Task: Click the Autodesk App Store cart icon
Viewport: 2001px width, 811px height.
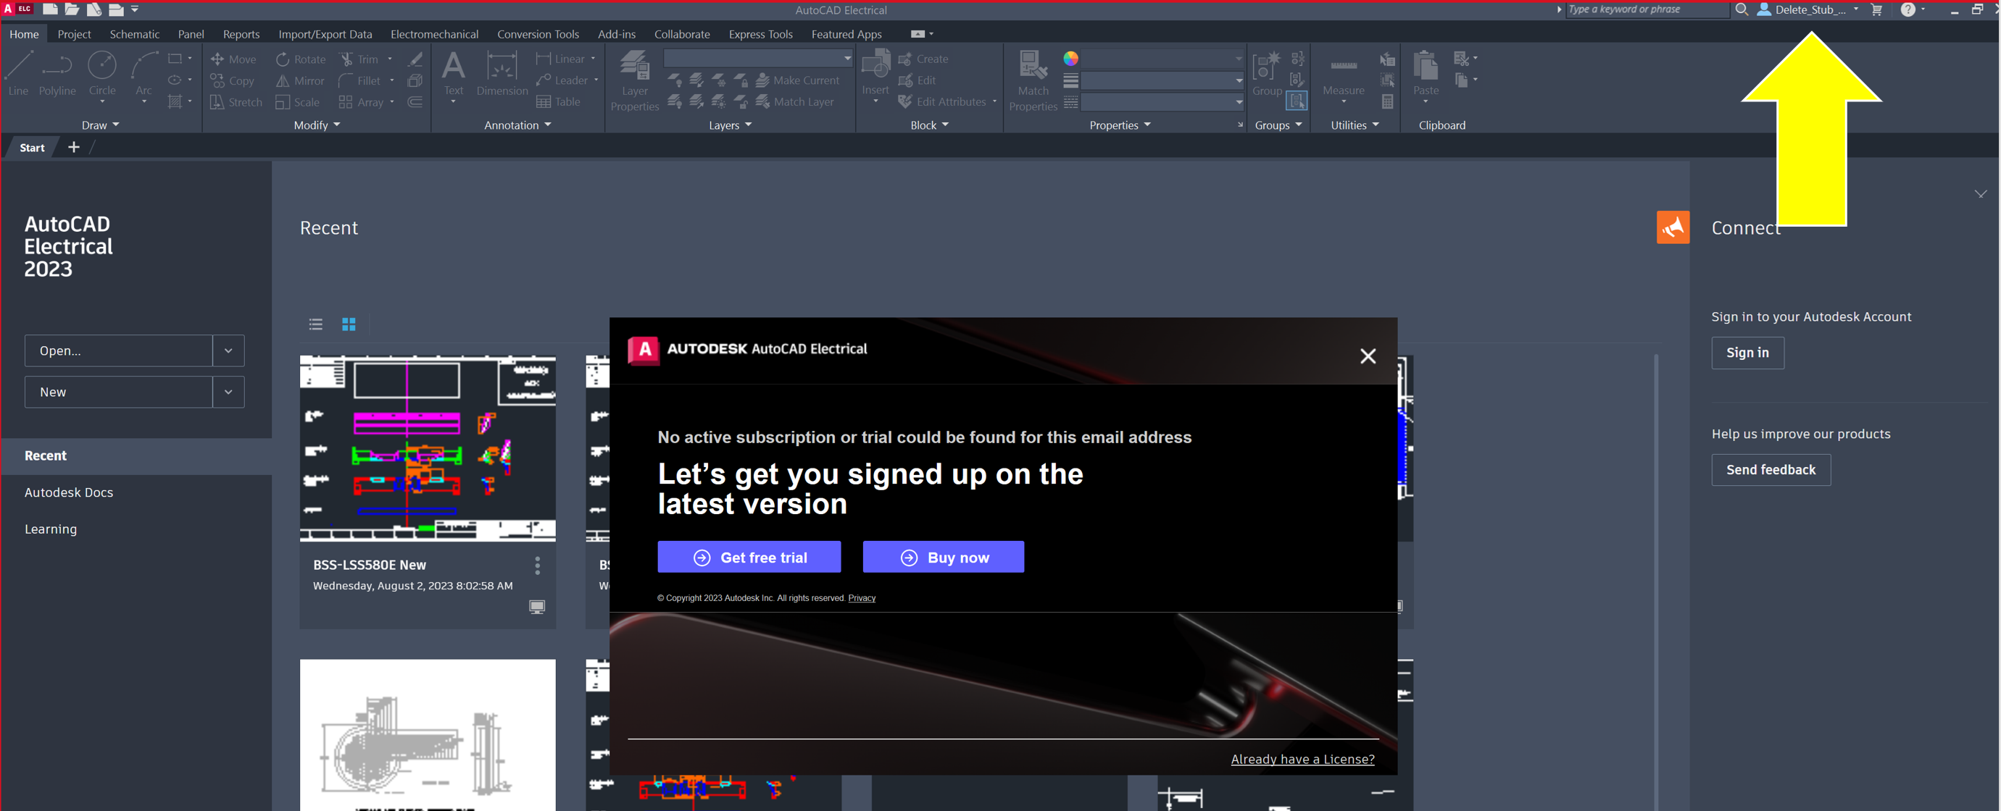Action: tap(1877, 10)
